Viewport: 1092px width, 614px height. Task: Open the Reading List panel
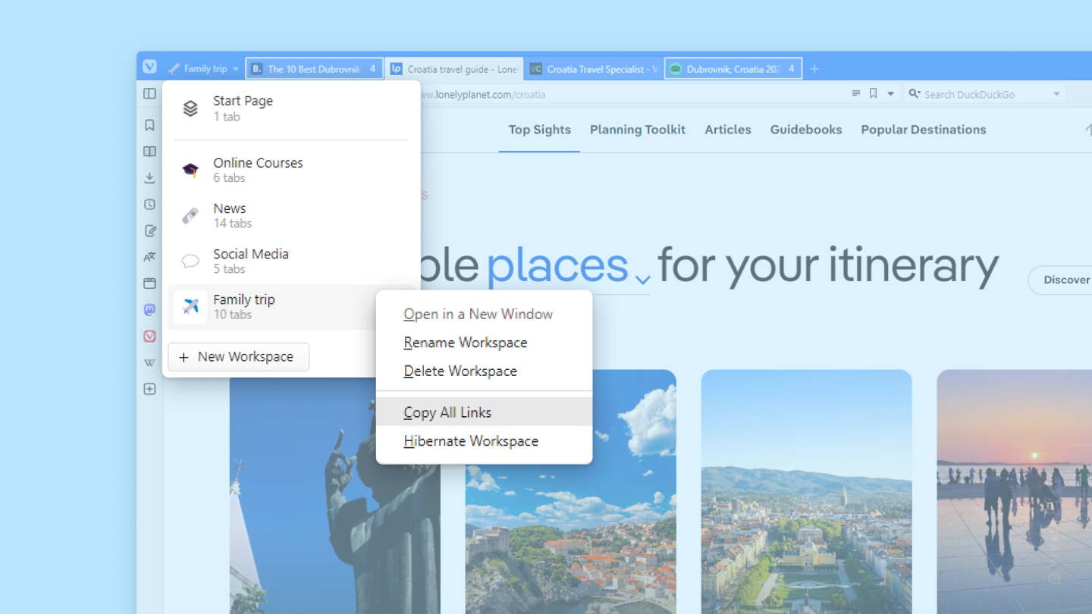[149, 152]
